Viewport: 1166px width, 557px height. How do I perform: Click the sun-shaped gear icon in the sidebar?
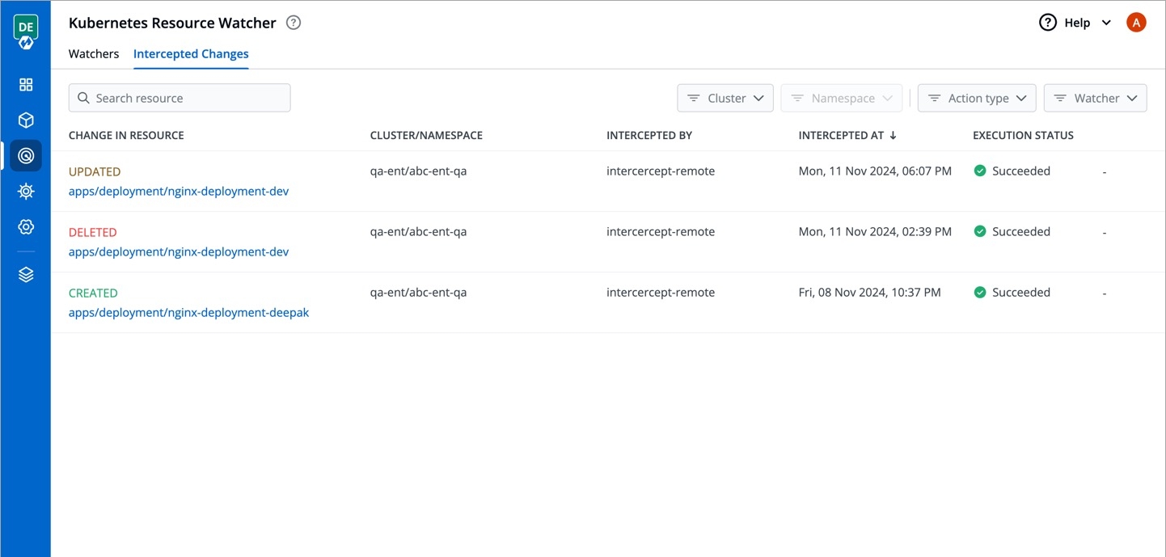(26, 192)
